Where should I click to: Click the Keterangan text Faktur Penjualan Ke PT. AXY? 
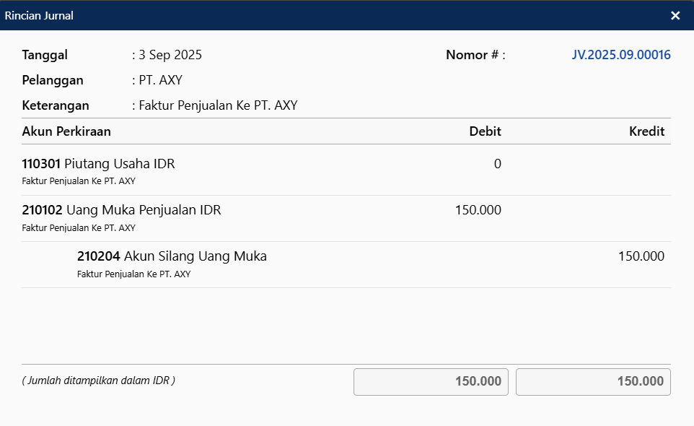[218, 105]
